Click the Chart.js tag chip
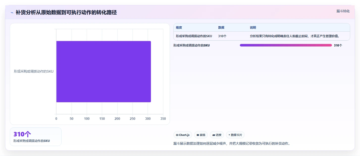This screenshot has width=360, height=156. [x=183, y=135]
